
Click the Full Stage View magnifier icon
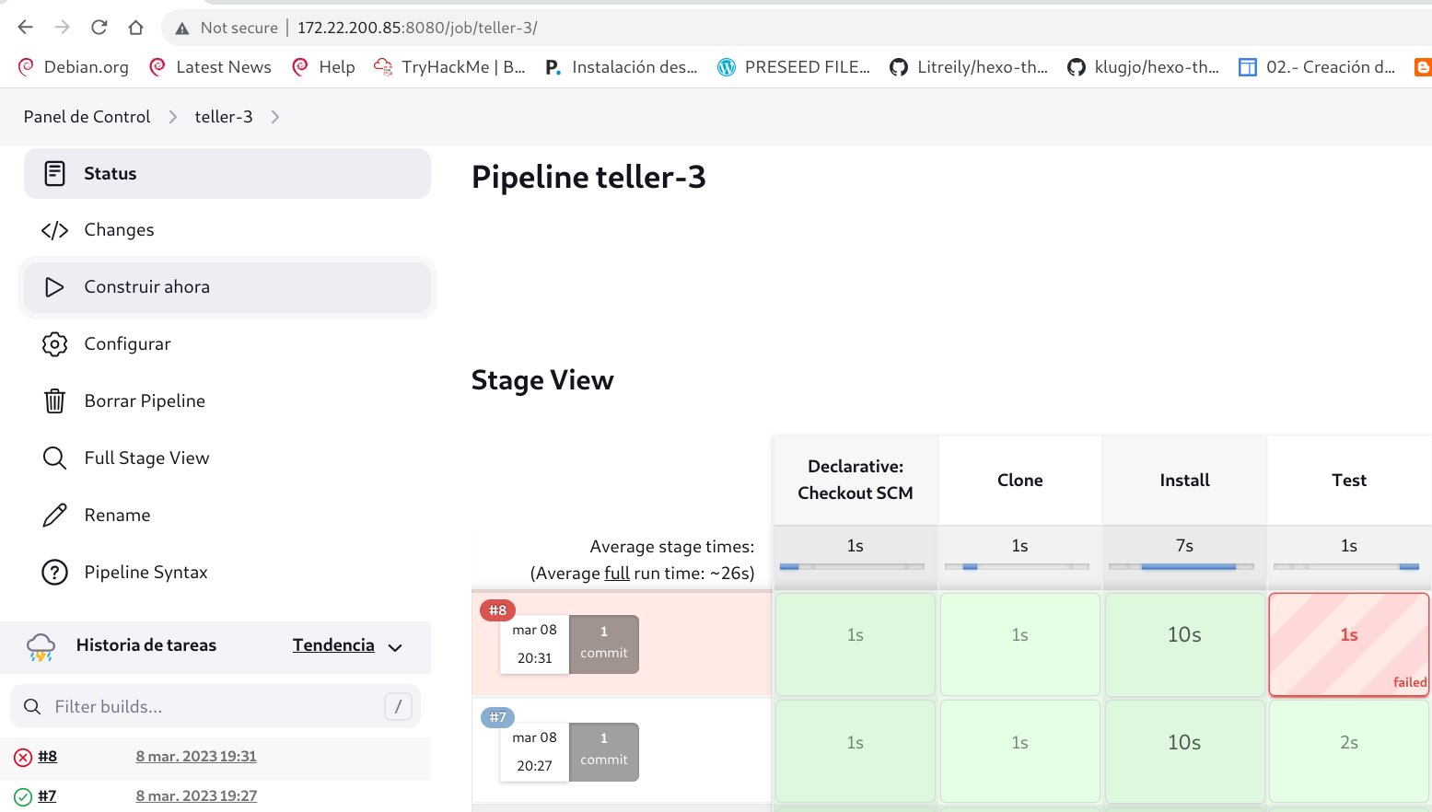point(54,458)
